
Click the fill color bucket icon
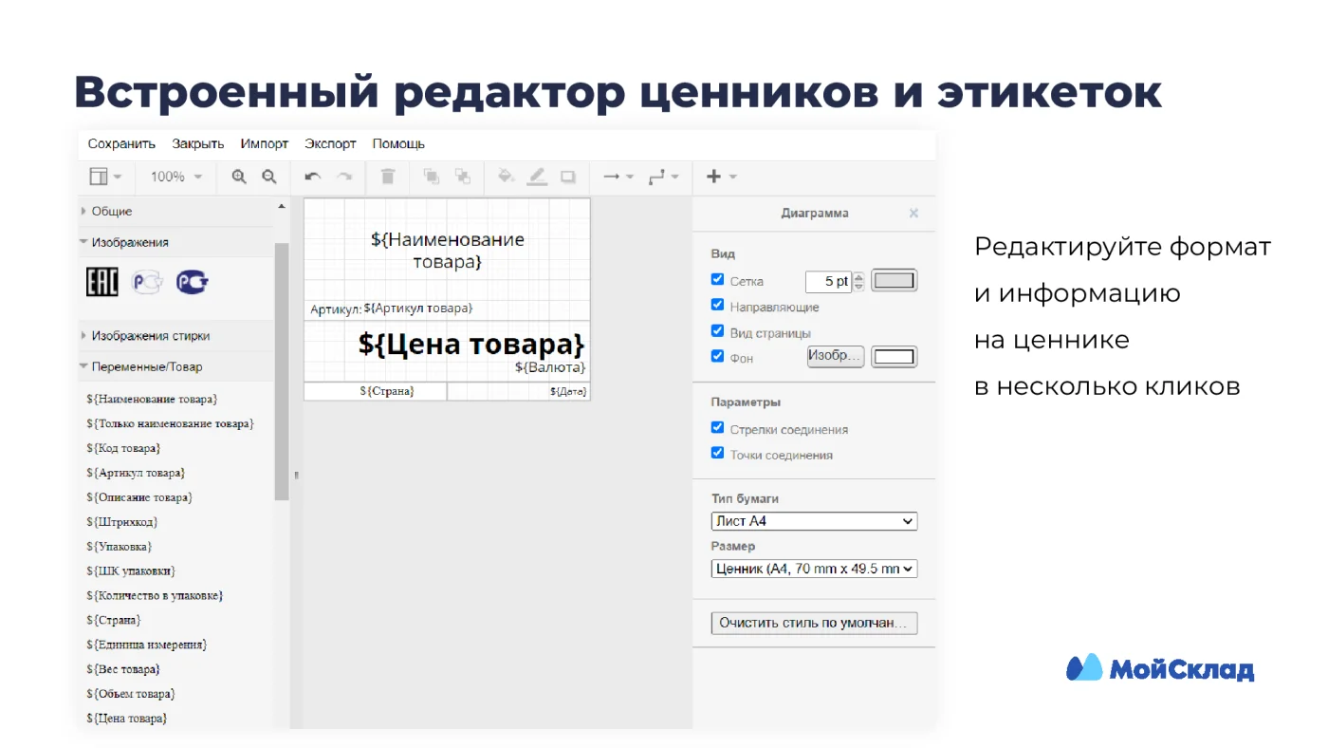tap(507, 177)
